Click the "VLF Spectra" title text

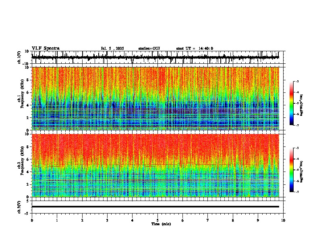pos(46,48)
